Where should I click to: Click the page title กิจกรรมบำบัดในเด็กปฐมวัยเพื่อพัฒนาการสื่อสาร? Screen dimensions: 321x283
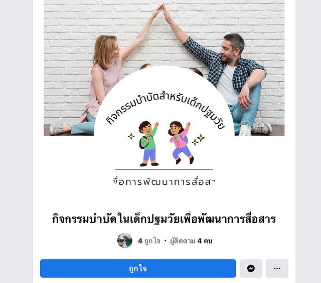coord(164,219)
